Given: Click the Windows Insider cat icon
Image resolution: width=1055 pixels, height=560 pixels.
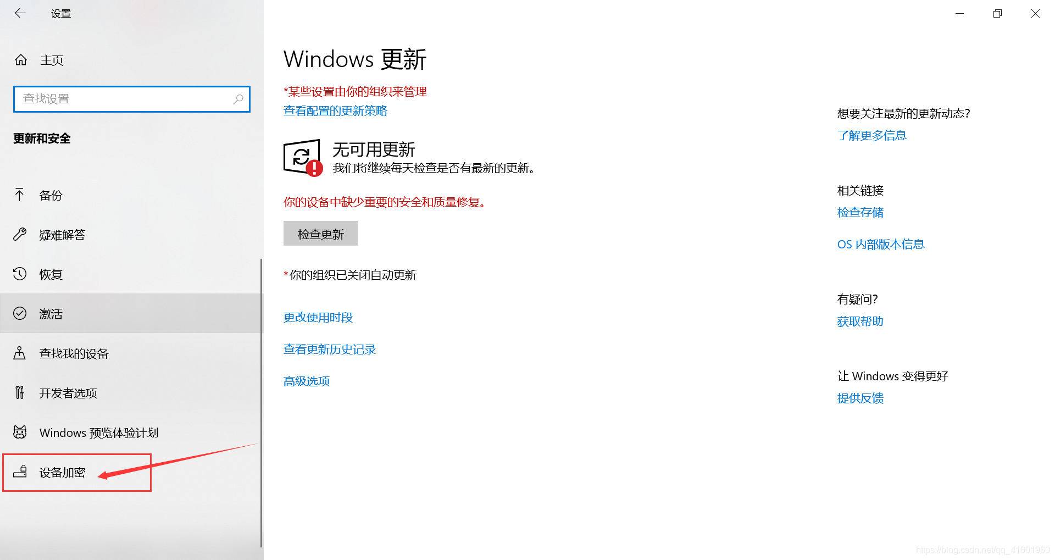Looking at the screenshot, I should click(x=20, y=432).
